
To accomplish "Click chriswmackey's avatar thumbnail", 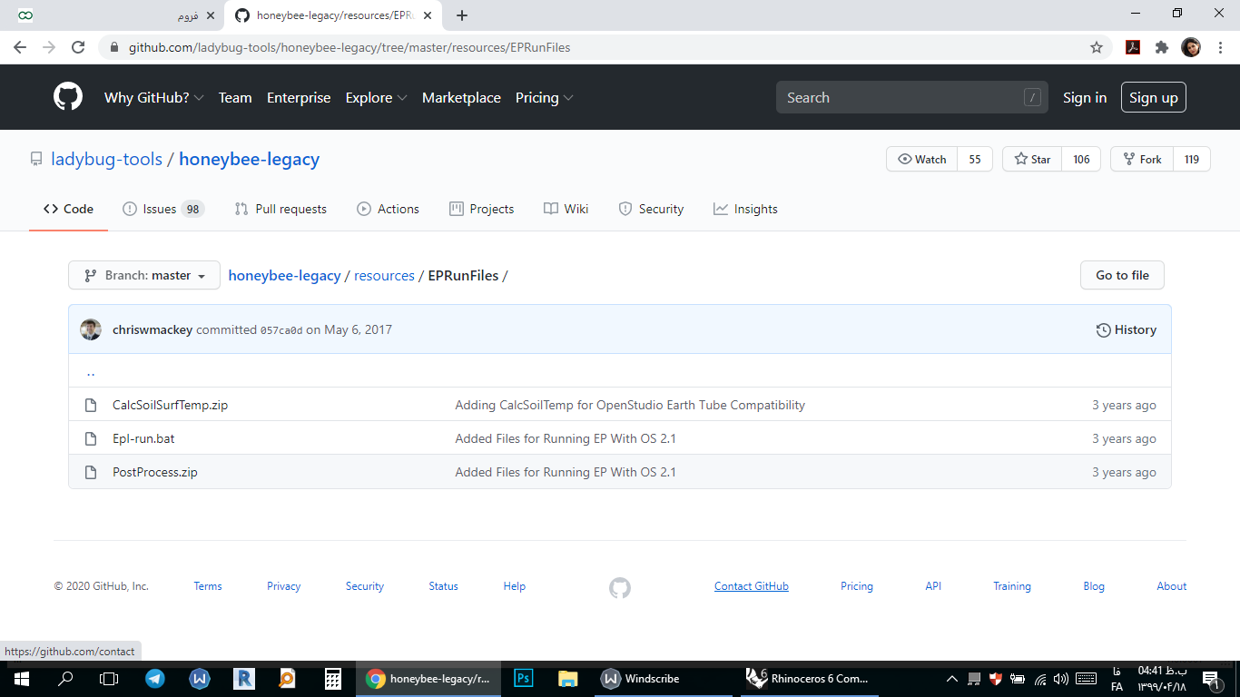I will (91, 329).
